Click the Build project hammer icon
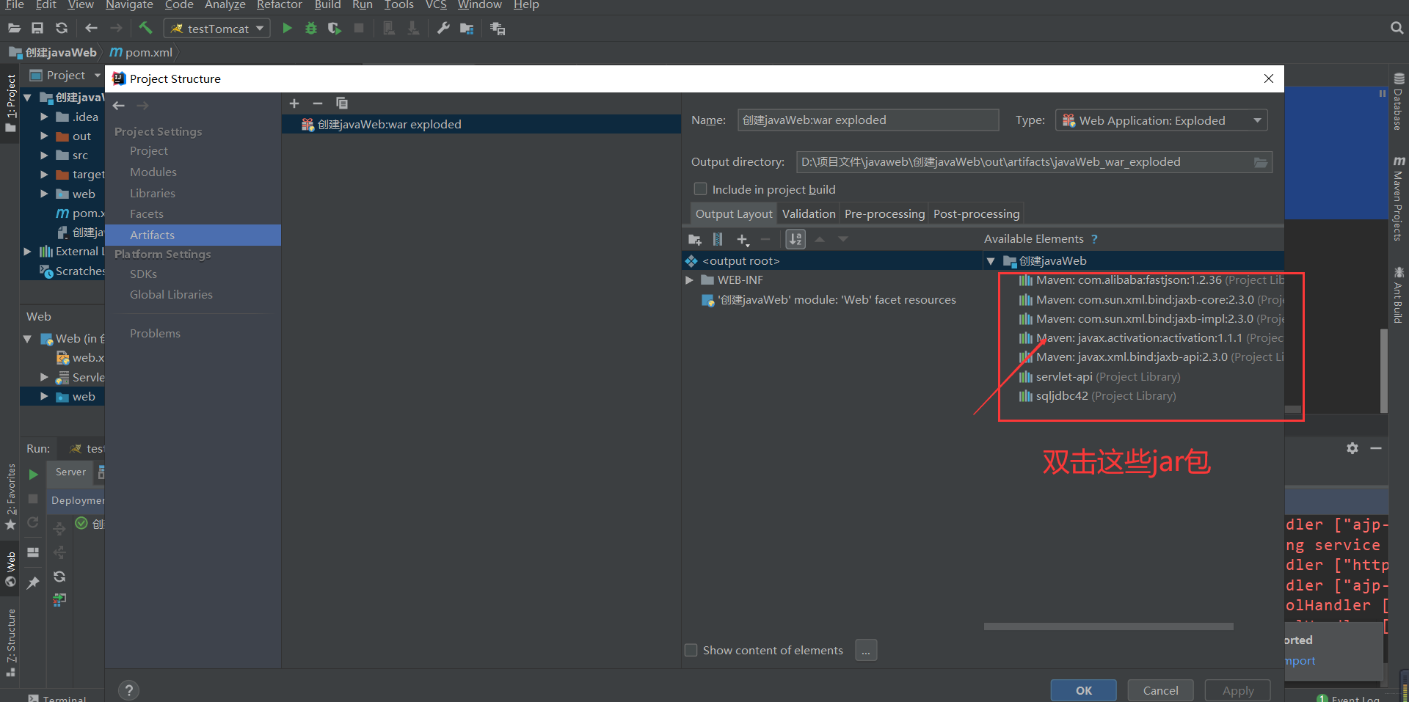Viewport: 1409px width, 702px height. coord(145,28)
